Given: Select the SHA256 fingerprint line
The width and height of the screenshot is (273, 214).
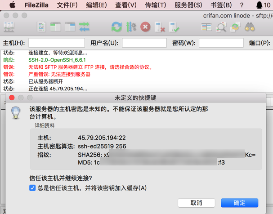Looking at the screenshot, I should tap(166, 155).
